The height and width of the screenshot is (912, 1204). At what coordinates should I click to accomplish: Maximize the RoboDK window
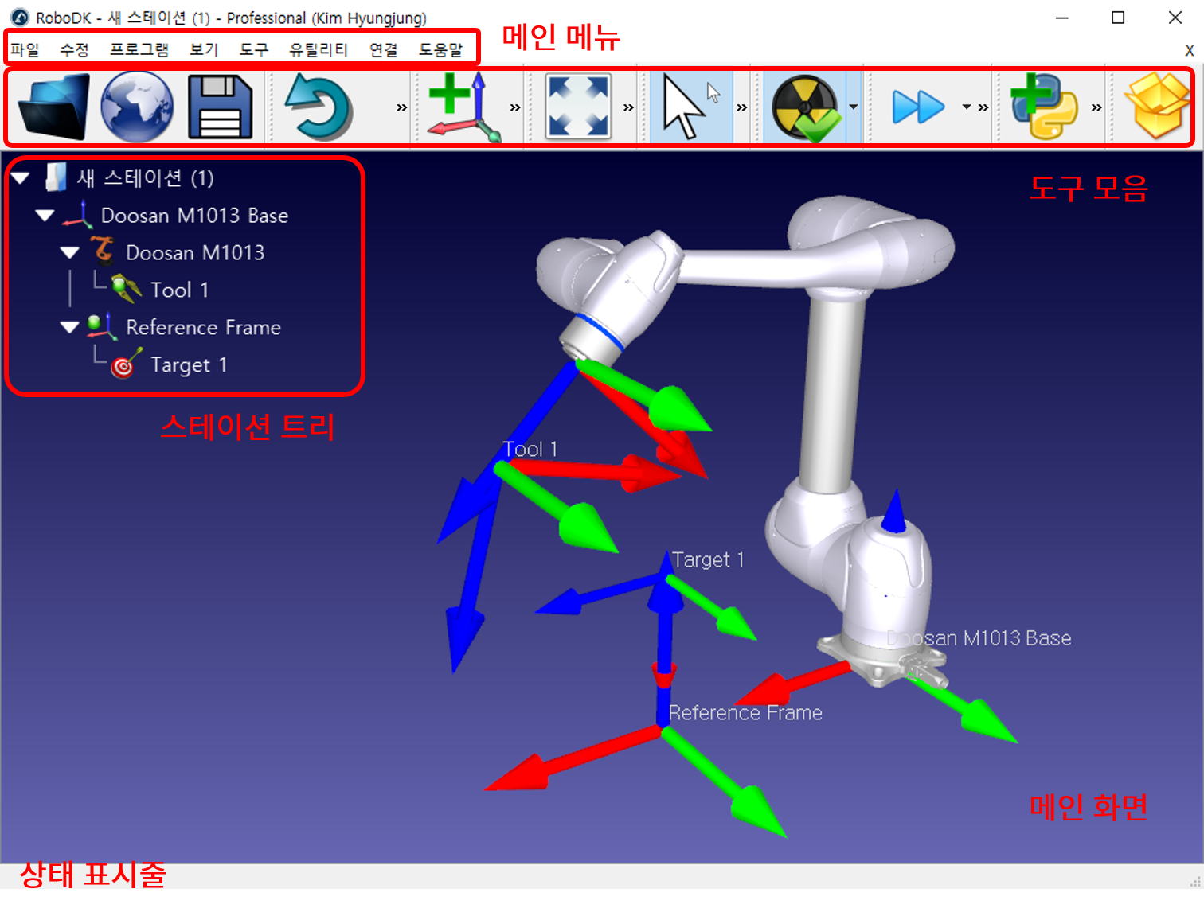click(1118, 18)
